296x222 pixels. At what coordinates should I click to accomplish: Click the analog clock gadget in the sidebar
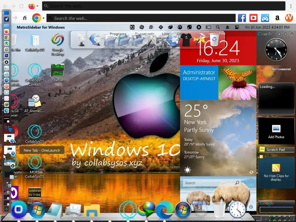pos(276,49)
